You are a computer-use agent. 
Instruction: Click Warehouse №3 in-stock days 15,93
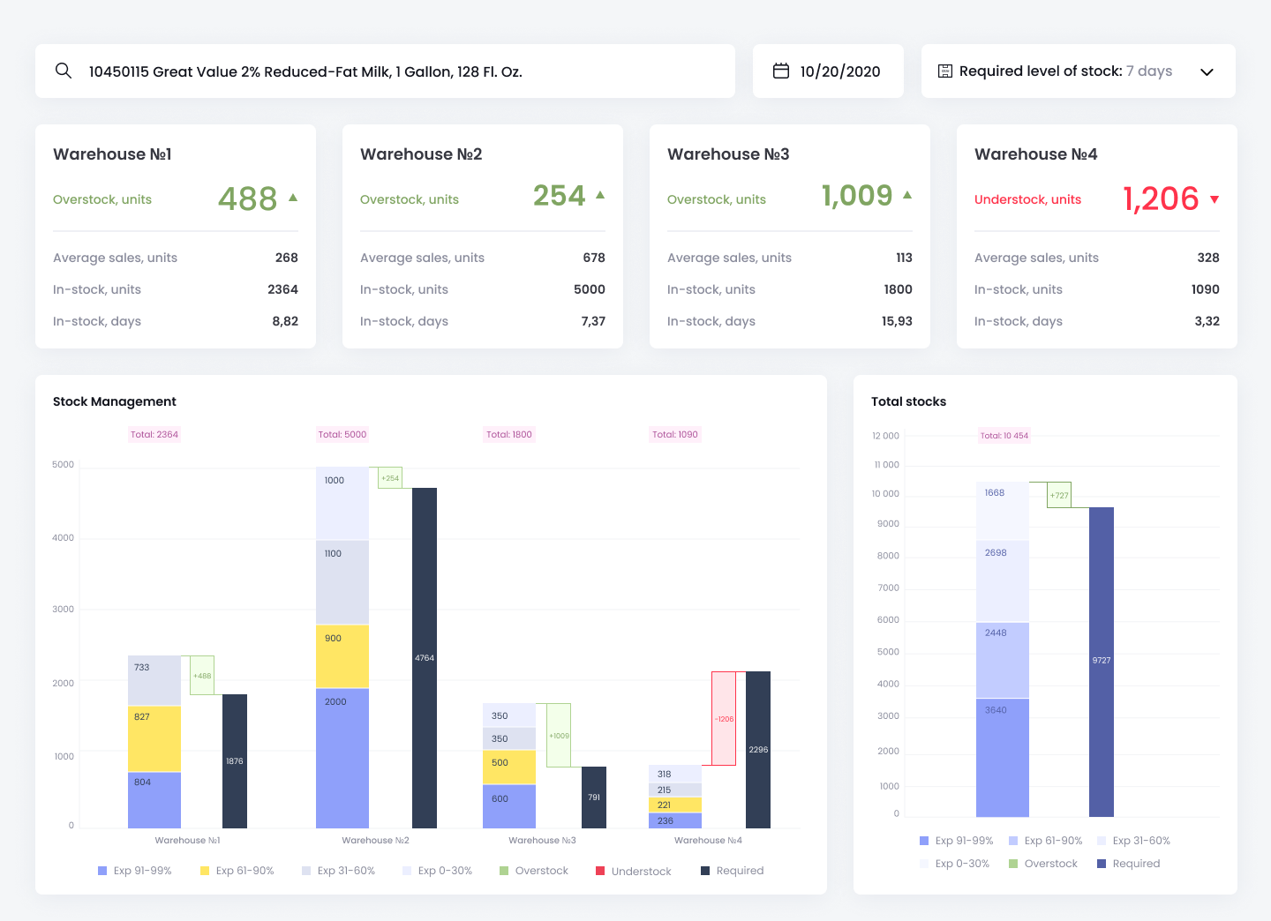[x=897, y=321]
